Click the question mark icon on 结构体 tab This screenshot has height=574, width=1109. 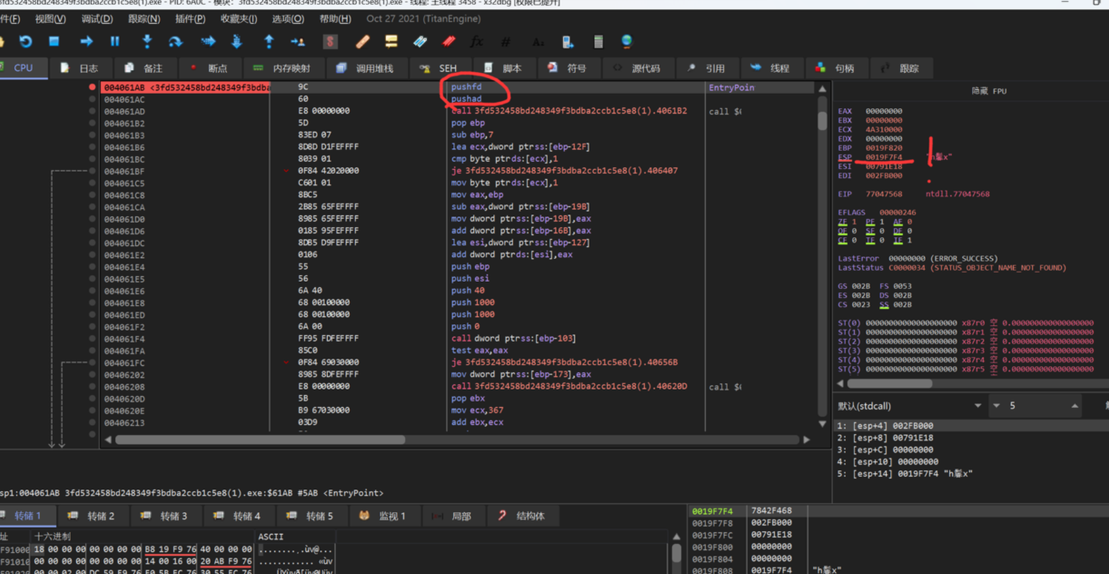point(502,516)
